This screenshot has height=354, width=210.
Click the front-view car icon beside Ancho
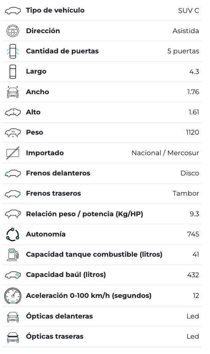tap(13, 92)
